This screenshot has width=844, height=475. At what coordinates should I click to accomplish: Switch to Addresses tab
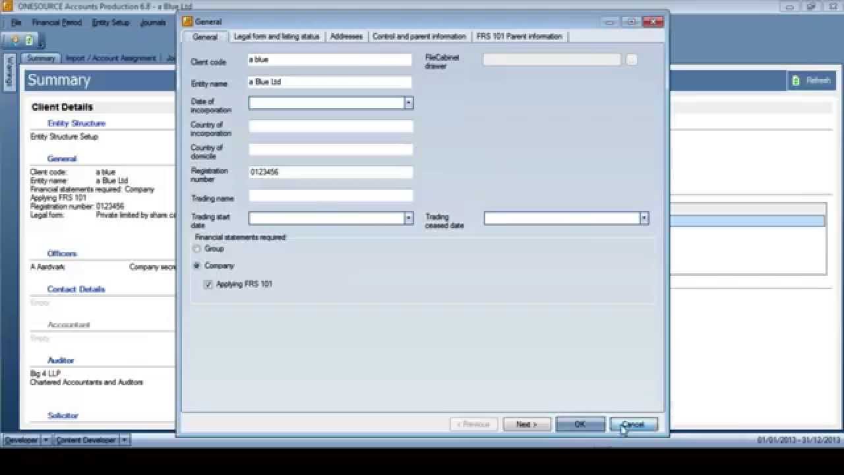(346, 36)
